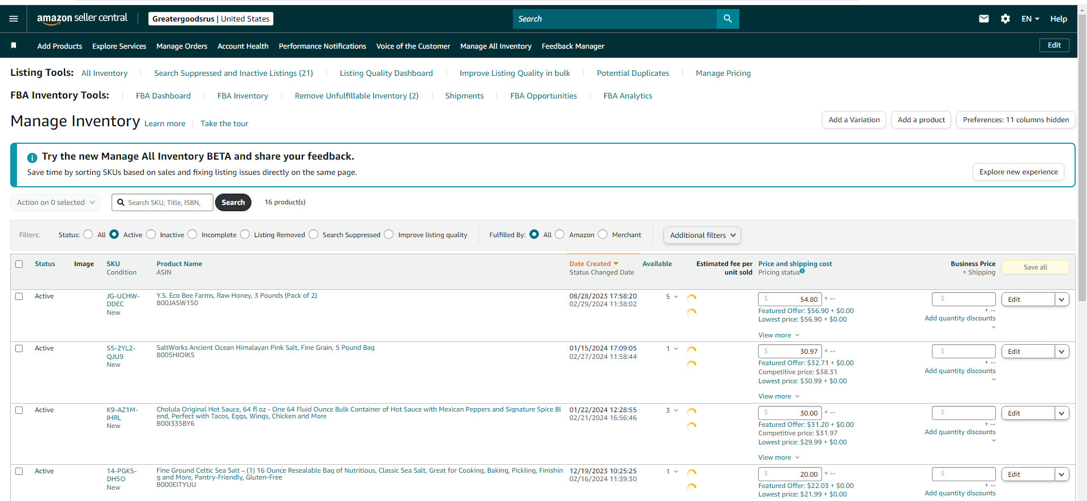Click price field showing 54.80

pyautogui.click(x=790, y=299)
